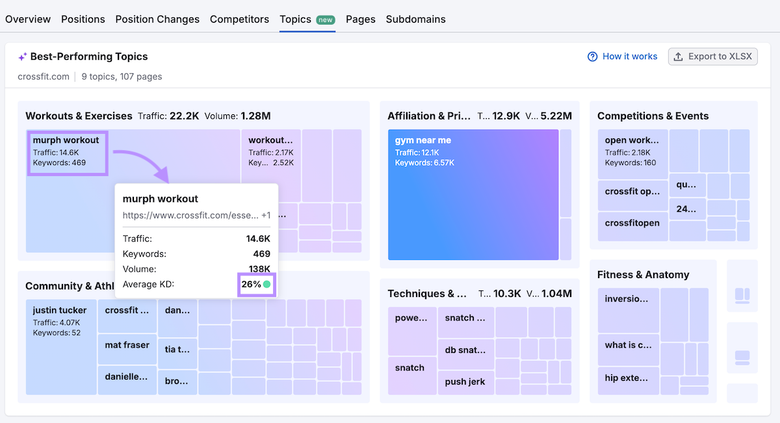The height and width of the screenshot is (423, 780).
Task: Open the Subdomains tab
Action: coord(415,19)
